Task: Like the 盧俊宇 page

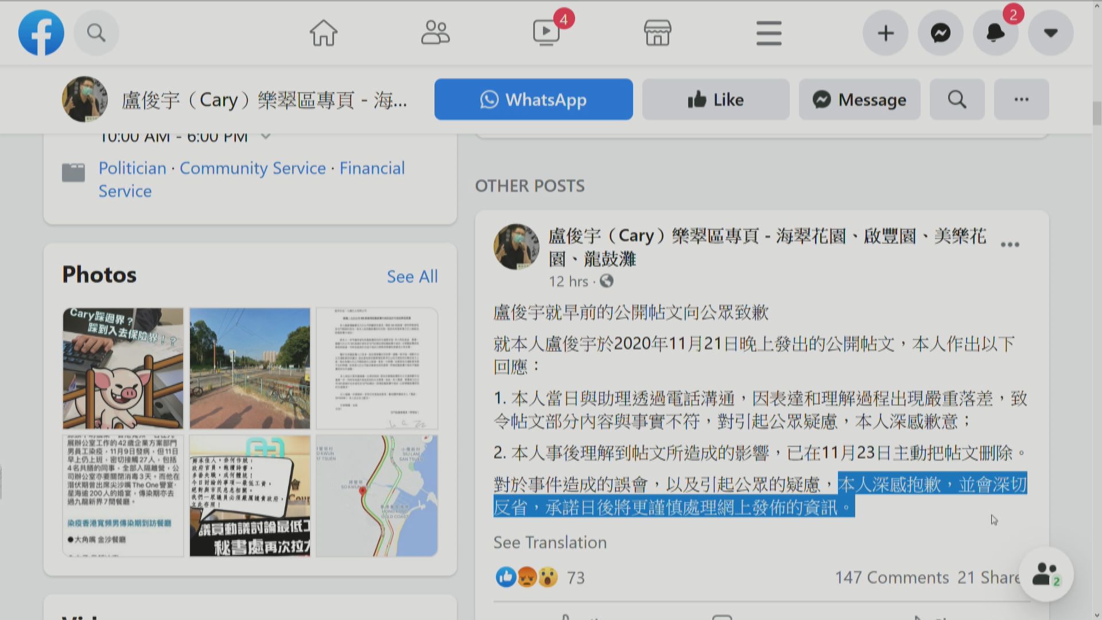Action: pyautogui.click(x=715, y=99)
